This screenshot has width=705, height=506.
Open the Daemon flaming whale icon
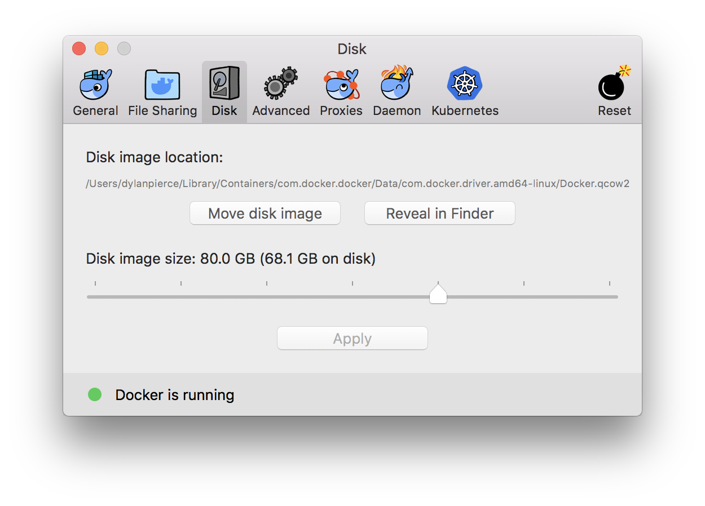(396, 83)
